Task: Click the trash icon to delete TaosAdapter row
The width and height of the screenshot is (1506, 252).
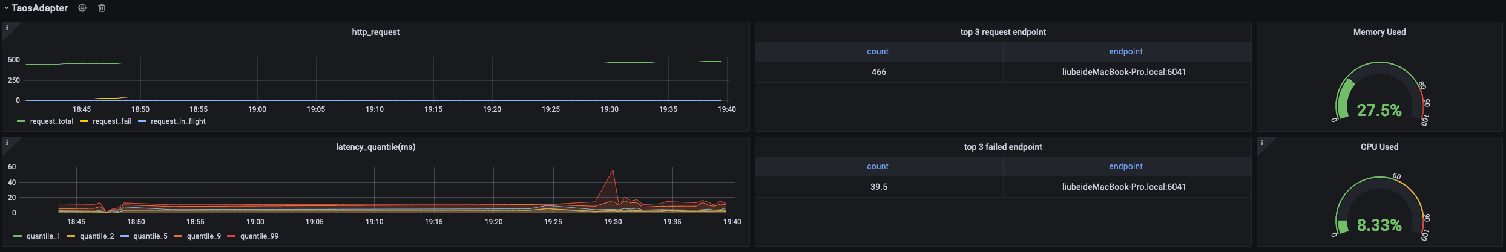Action: pyautogui.click(x=102, y=8)
